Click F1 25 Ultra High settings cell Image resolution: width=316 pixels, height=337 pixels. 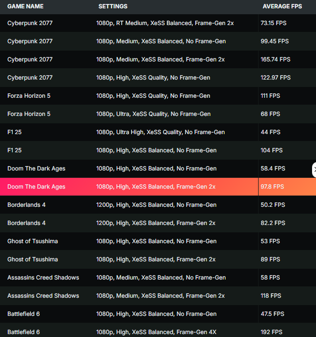pyautogui.click(x=160, y=132)
